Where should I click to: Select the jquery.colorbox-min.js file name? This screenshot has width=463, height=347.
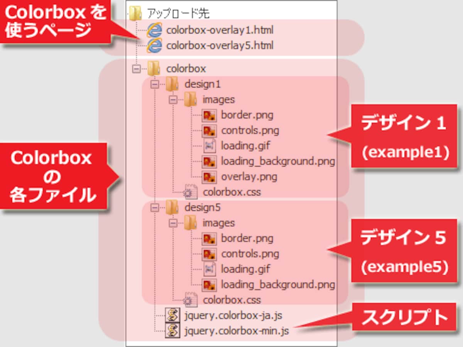click(237, 331)
